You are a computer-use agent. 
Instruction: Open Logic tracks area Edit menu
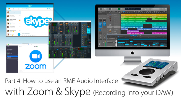[110, 11]
